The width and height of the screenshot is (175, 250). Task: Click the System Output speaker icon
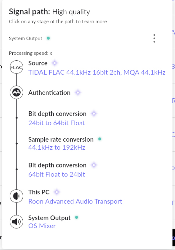coord(16,222)
